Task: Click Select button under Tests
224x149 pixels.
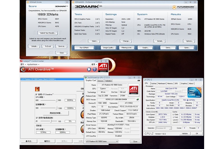Action: pos(94,41)
